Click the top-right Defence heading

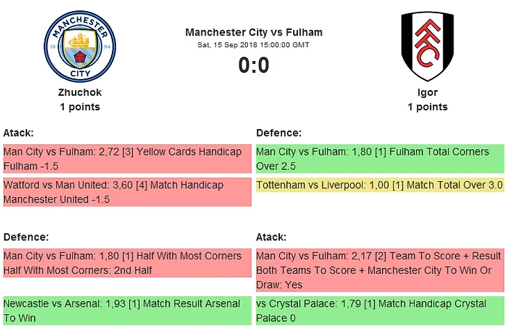279,133
